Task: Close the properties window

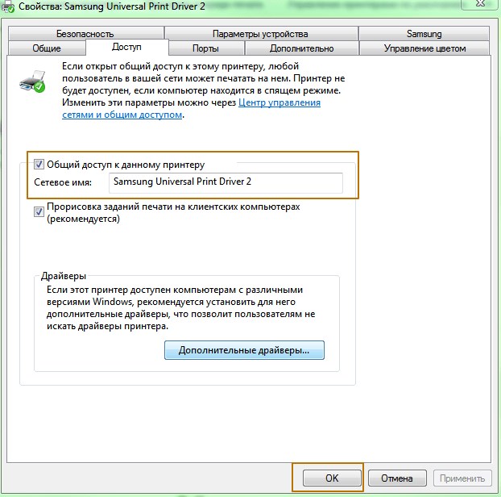Action: 480,3
